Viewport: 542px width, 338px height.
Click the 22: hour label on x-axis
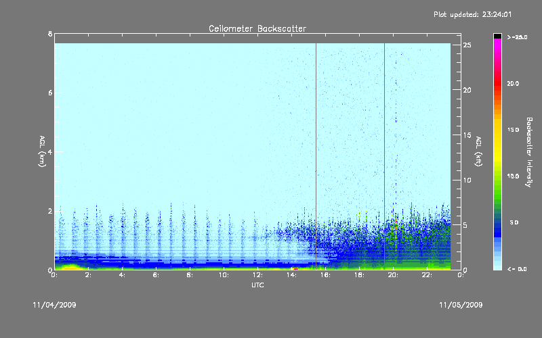427,275
